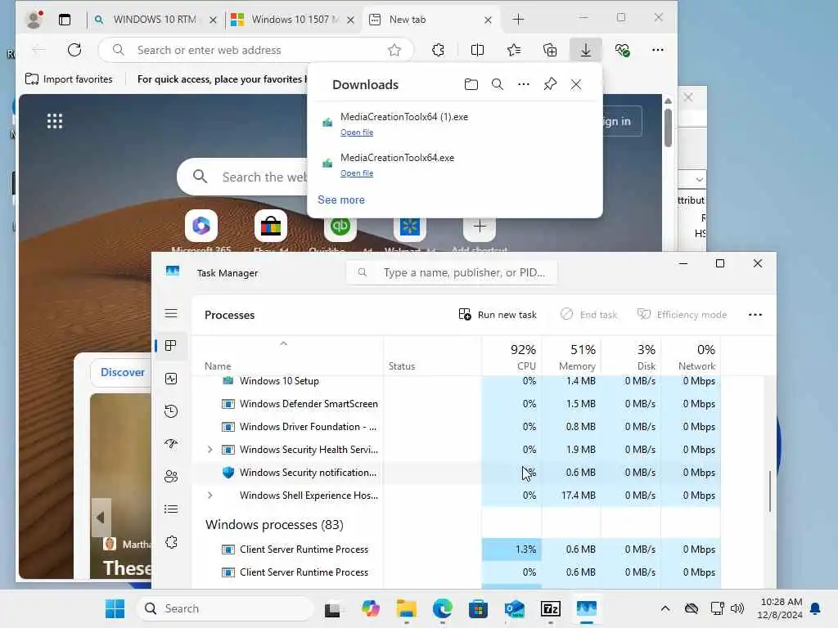Image resolution: width=838 pixels, height=628 pixels.
Task: Open File Explorer from taskbar
Action: pyautogui.click(x=406, y=608)
